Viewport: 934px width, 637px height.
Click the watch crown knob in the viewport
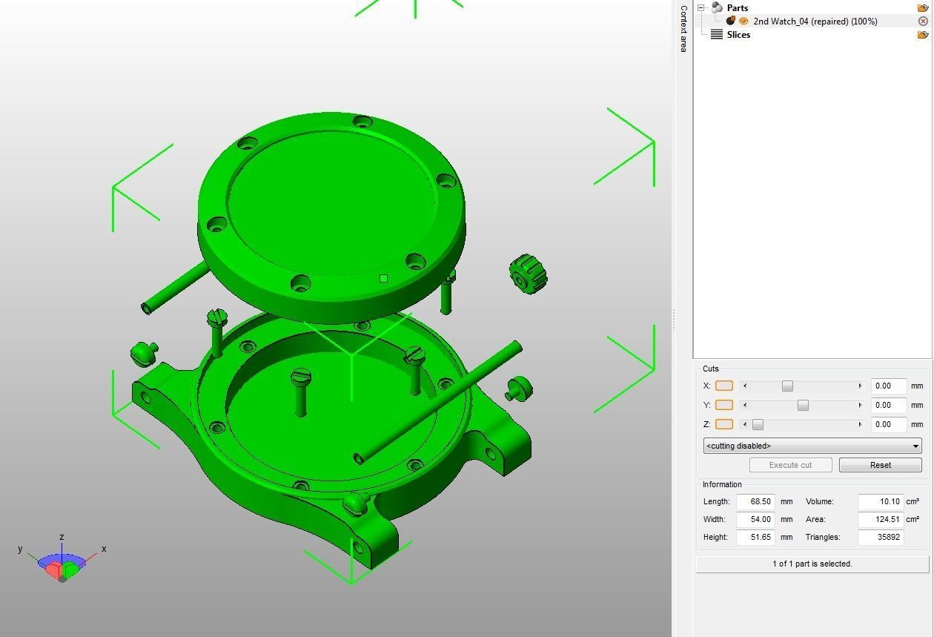tap(529, 274)
